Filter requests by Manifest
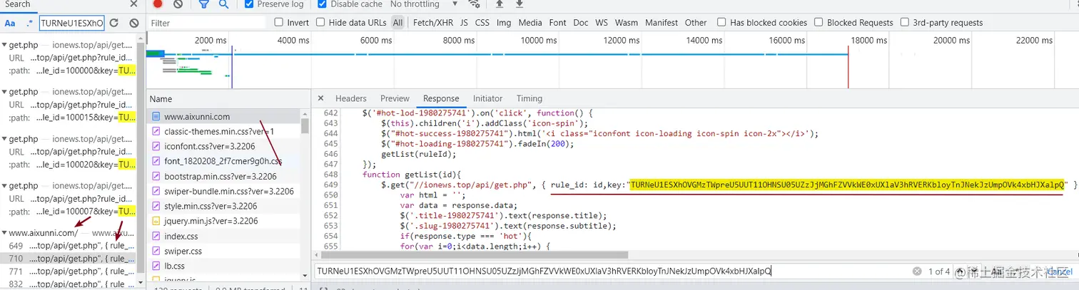The image size is (1079, 290). click(x=662, y=23)
